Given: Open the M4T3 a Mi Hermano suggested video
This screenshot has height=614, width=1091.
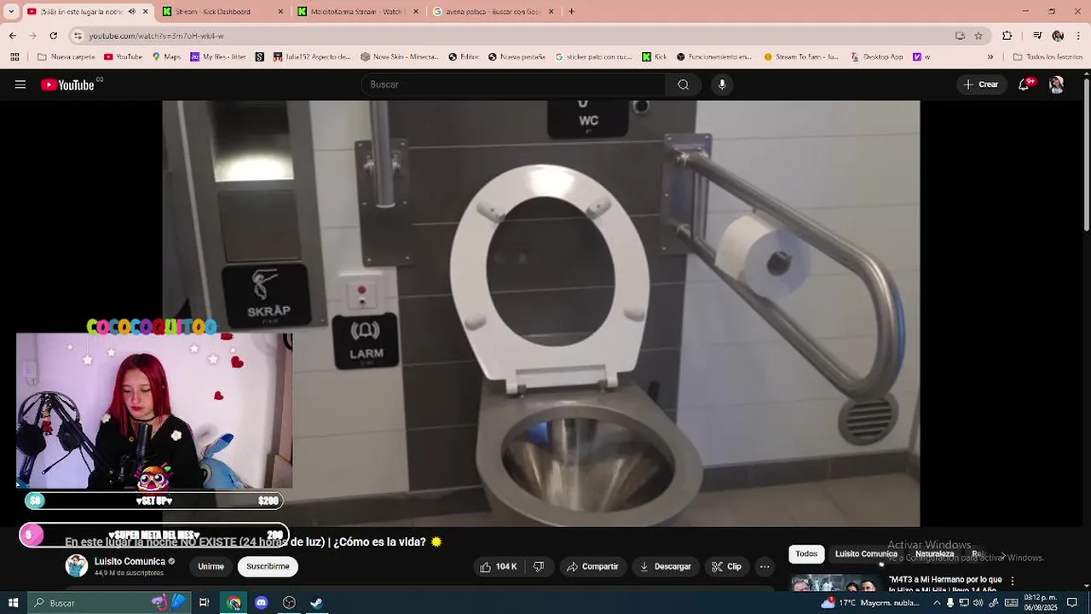Looking at the screenshot, I should (944, 584).
